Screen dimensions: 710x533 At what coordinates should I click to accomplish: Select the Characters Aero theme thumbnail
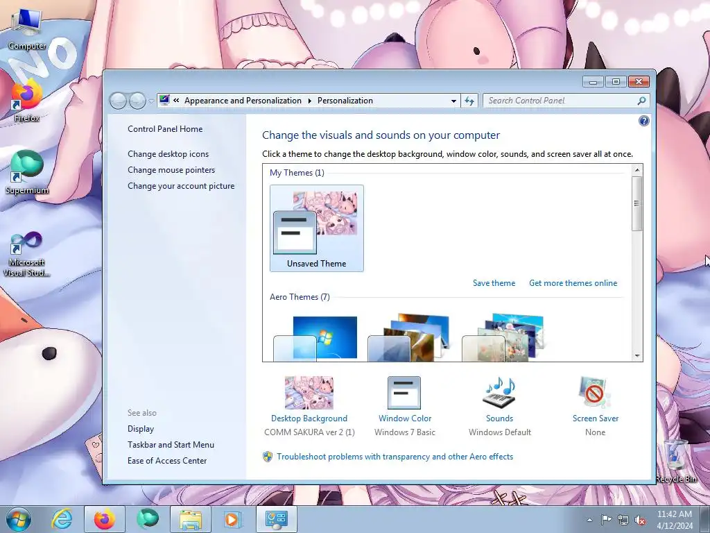[x=505, y=338]
